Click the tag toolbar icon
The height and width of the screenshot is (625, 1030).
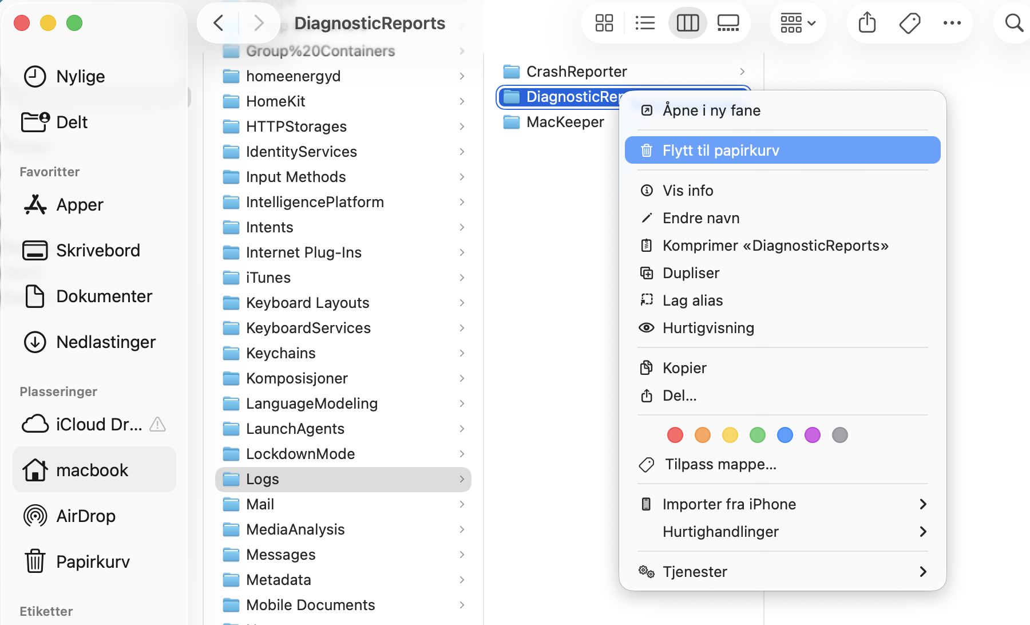click(910, 23)
